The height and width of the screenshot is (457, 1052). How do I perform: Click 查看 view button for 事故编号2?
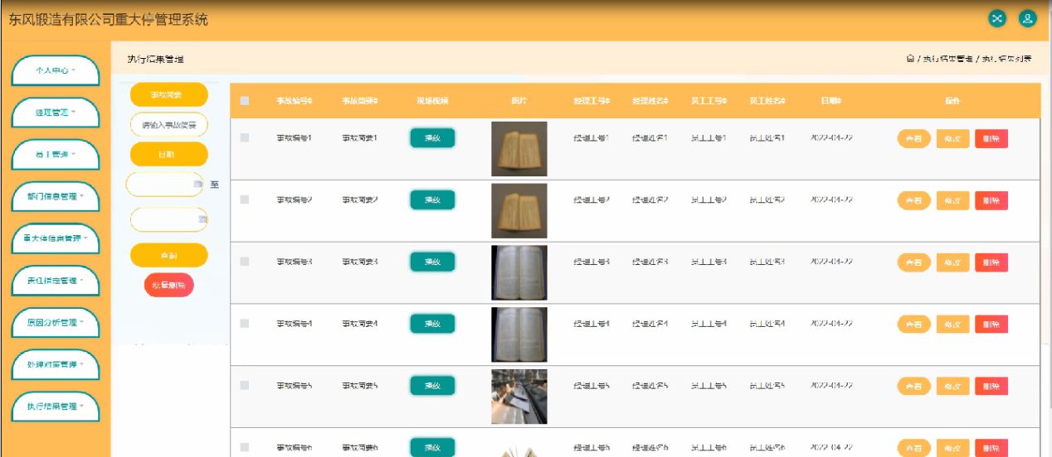click(914, 200)
